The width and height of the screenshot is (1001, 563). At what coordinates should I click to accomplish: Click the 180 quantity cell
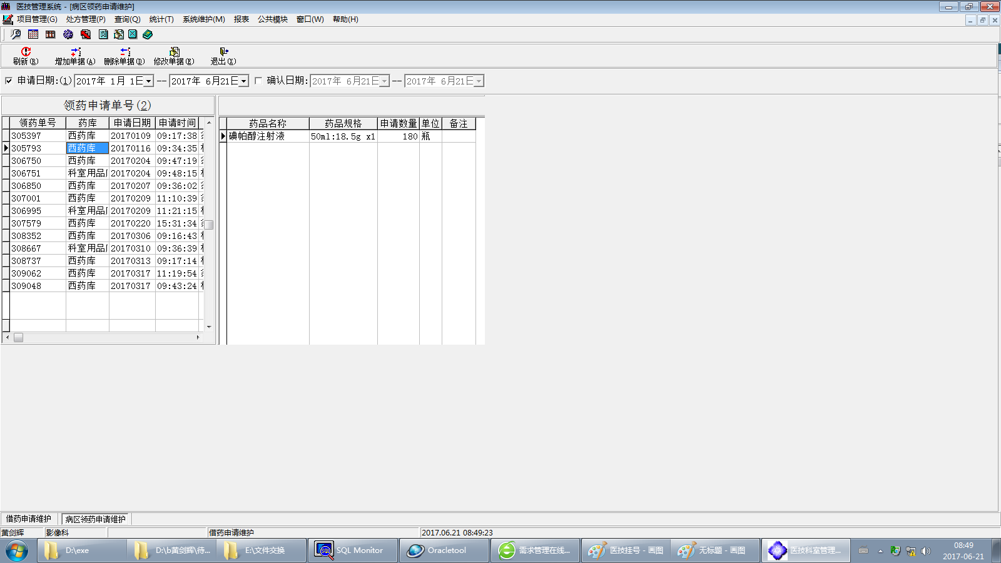coord(399,136)
